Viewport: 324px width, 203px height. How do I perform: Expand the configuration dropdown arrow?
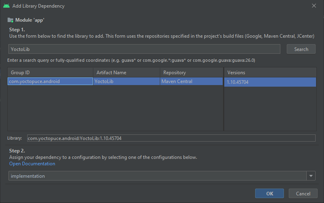[x=311, y=176]
